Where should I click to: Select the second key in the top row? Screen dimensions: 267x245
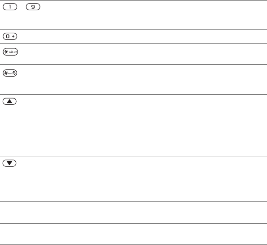(x=33, y=7)
